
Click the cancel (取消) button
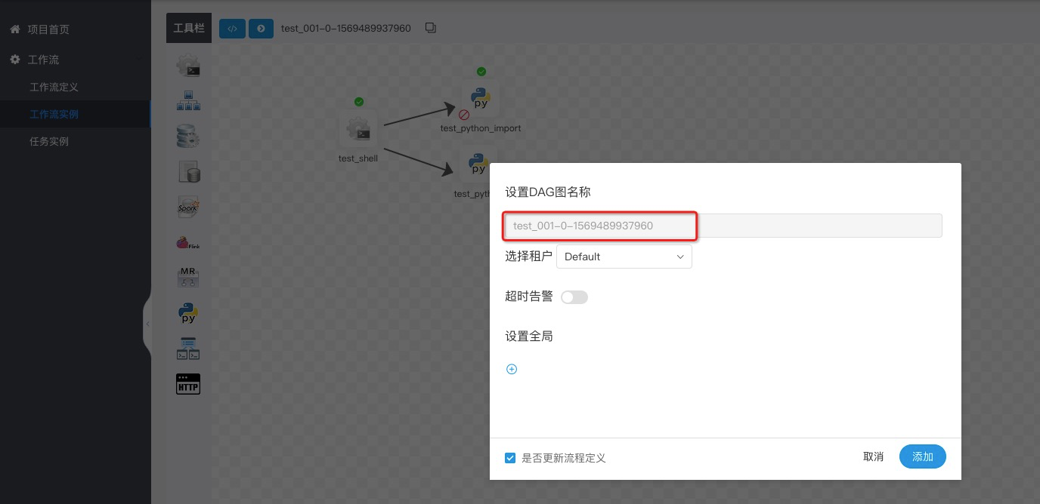tap(873, 456)
